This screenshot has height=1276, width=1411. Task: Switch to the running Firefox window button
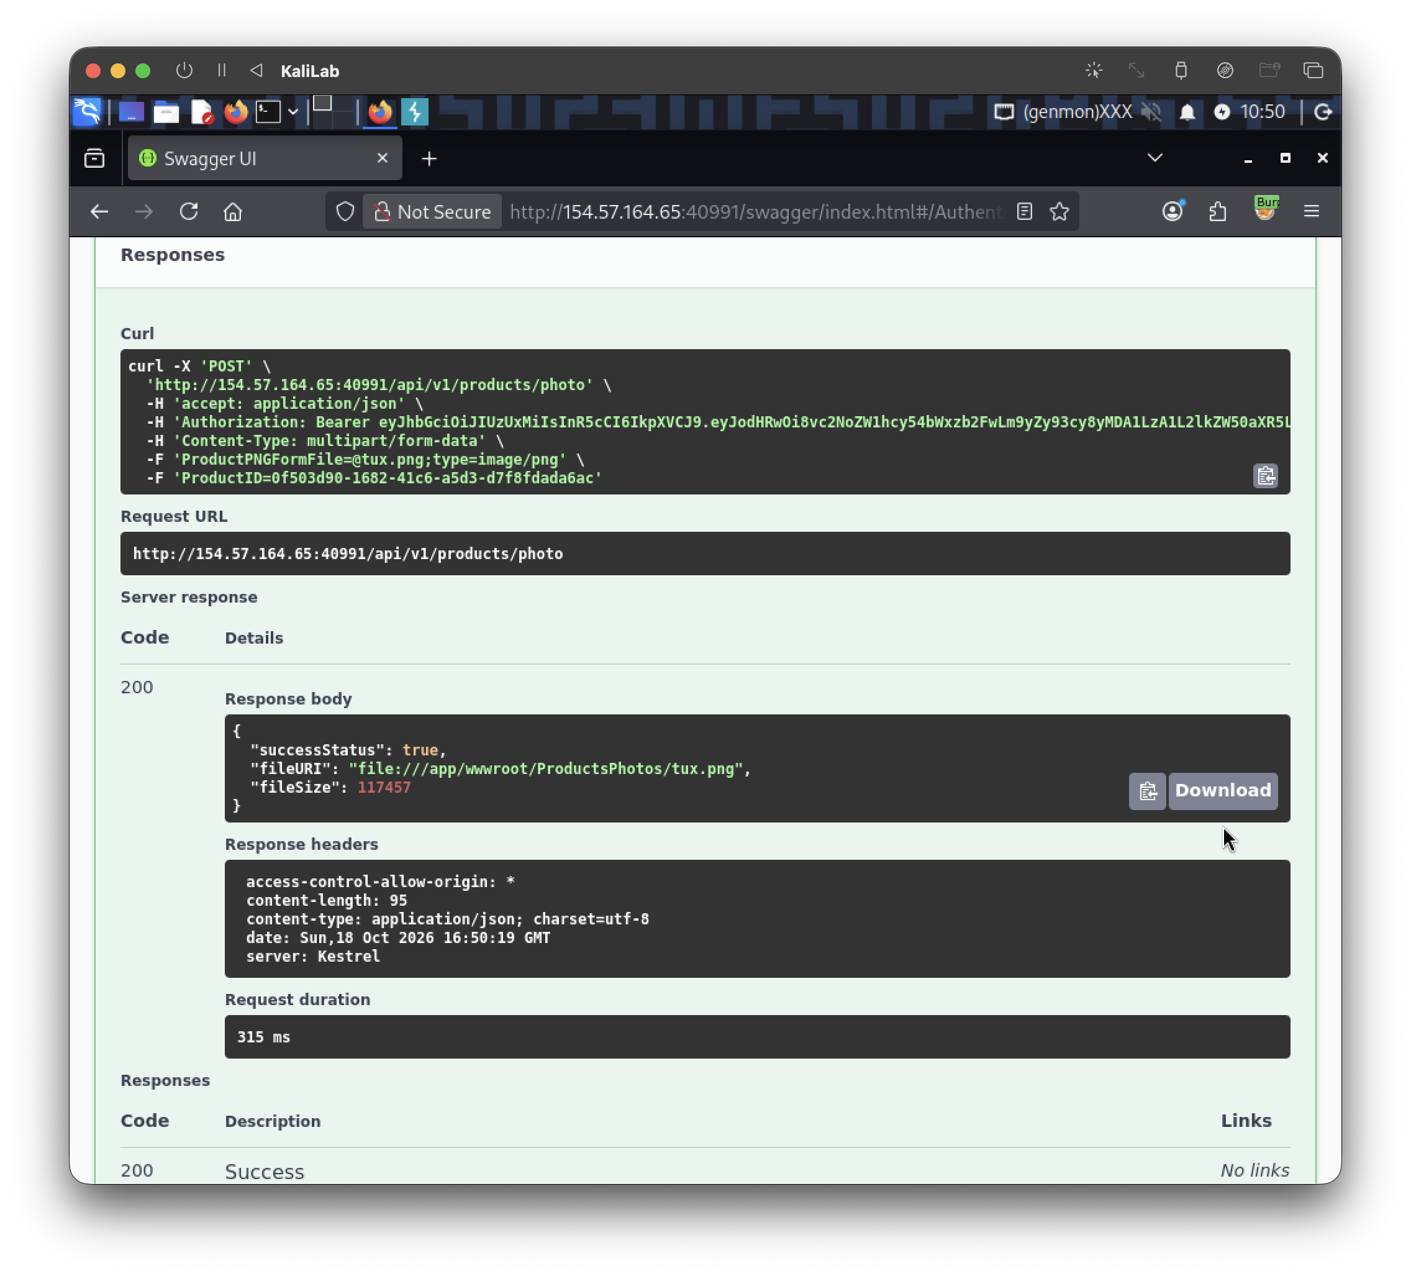tap(380, 112)
